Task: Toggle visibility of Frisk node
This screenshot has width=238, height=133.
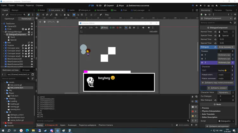Action: [x=32, y=29]
